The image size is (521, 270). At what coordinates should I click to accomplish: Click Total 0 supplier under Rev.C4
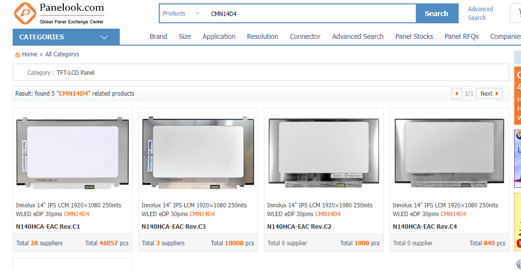413,243
